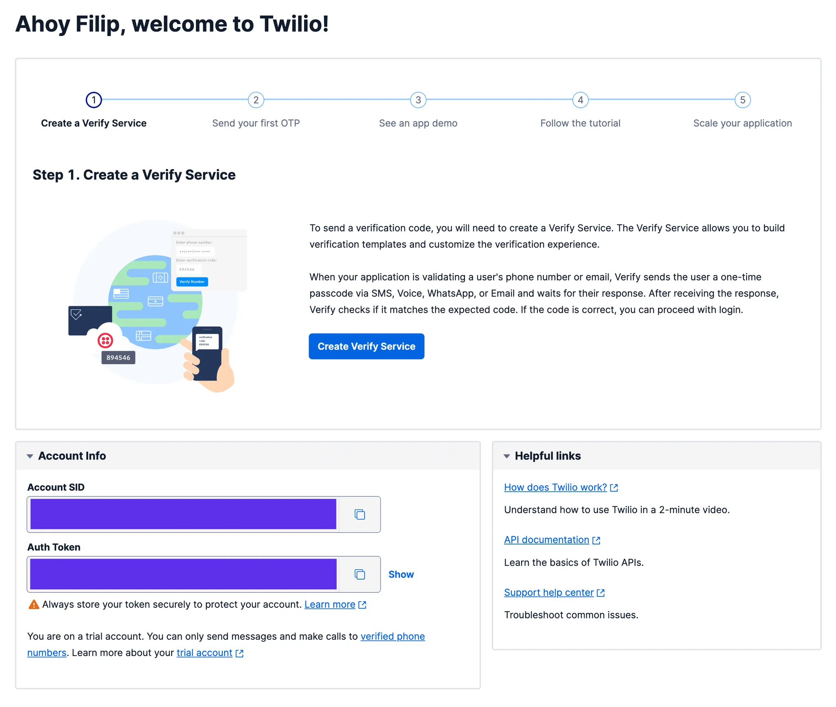Screen dimensions: 836x707
Task: Collapse the Helpful links section
Action: (x=507, y=456)
